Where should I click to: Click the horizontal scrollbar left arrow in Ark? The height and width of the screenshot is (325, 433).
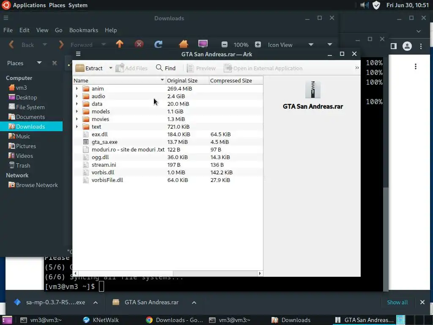pyautogui.click(x=75, y=273)
